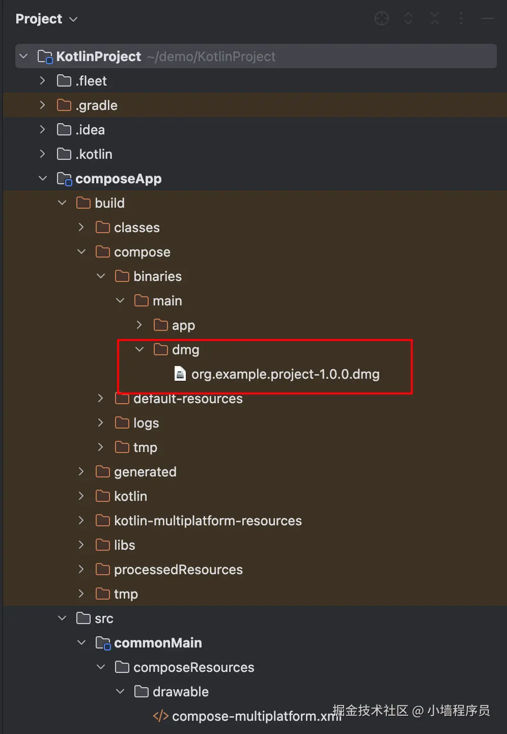Click the composeApp module folder icon
The height and width of the screenshot is (734, 507).
pos(64,179)
